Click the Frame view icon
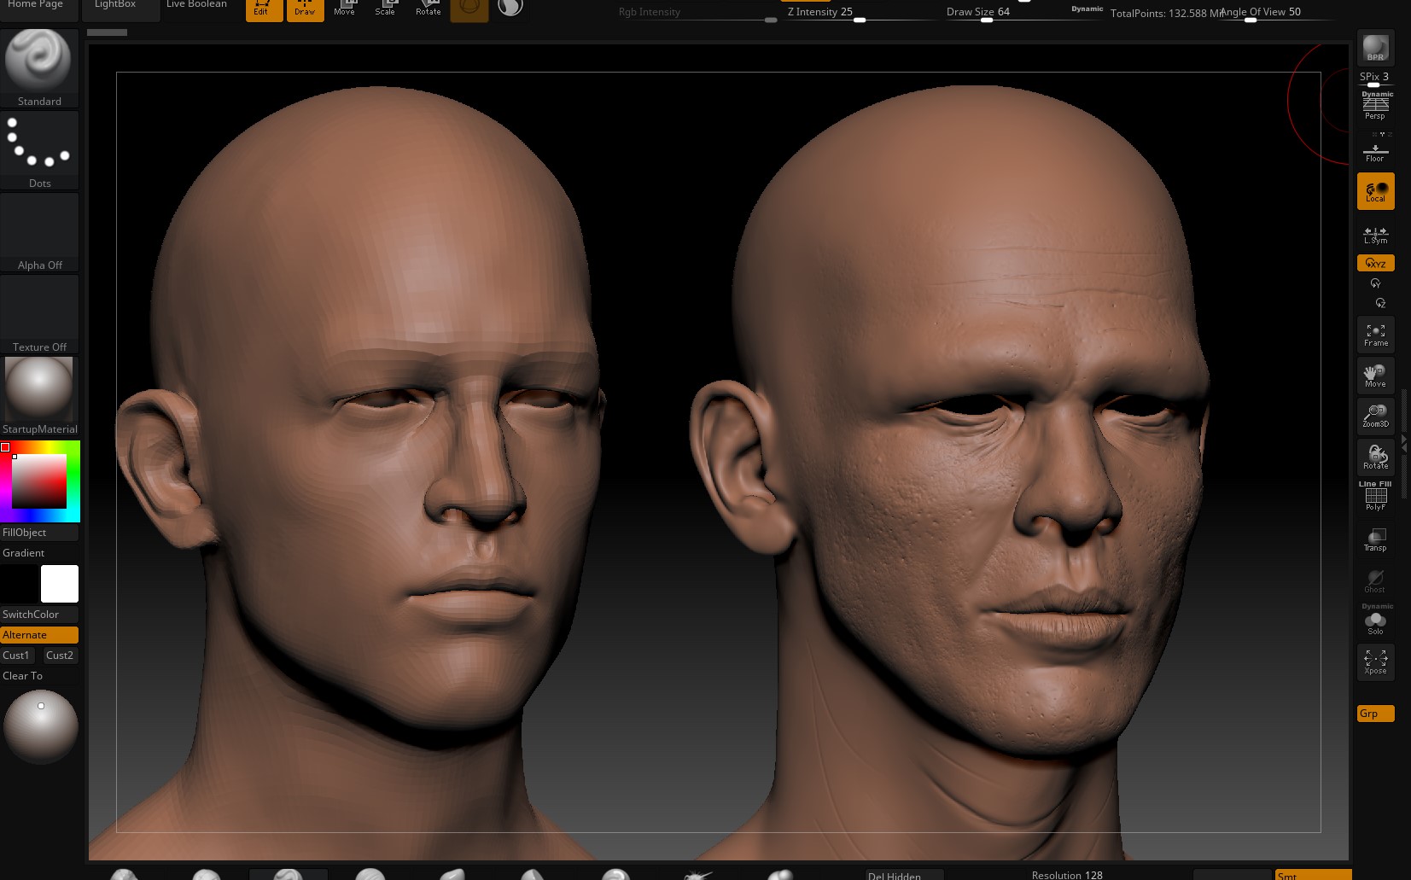Screen dimensions: 1411x880 1375,334
